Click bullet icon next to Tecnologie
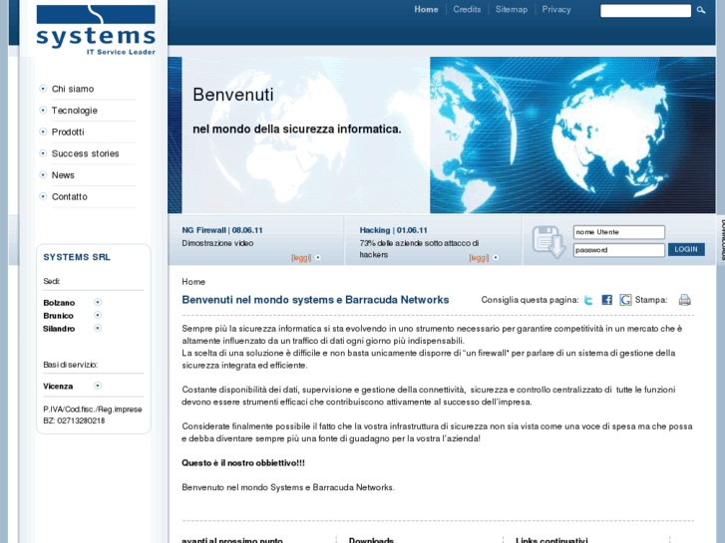Image resolution: width=725 pixels, height=543 pixels. tap(43, 110)
